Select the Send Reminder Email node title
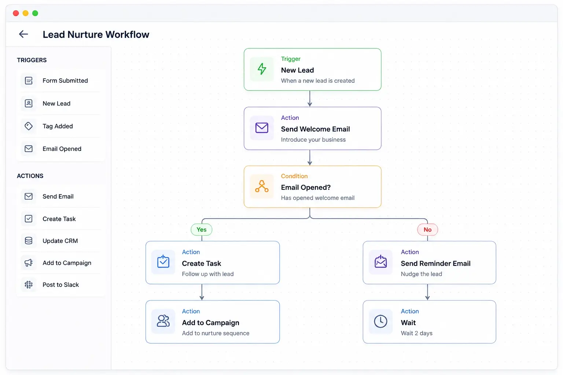 click(435, 263)
